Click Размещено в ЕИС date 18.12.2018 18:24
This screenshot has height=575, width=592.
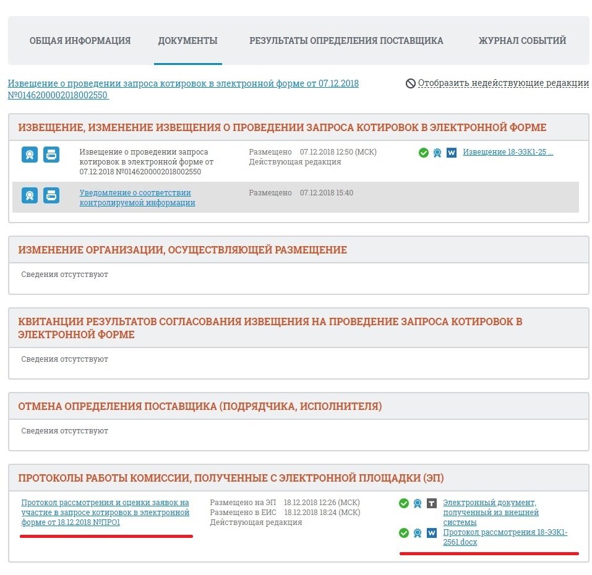click(322, 513)
